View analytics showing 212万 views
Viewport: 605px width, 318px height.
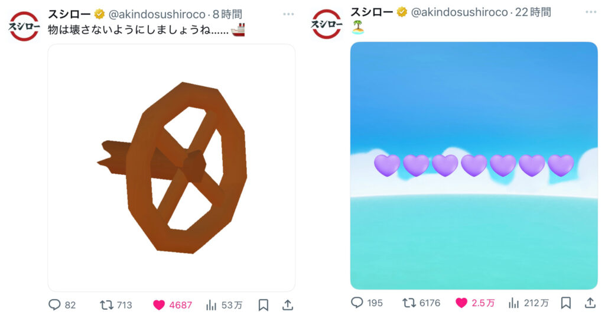click(x=529, y=303)
